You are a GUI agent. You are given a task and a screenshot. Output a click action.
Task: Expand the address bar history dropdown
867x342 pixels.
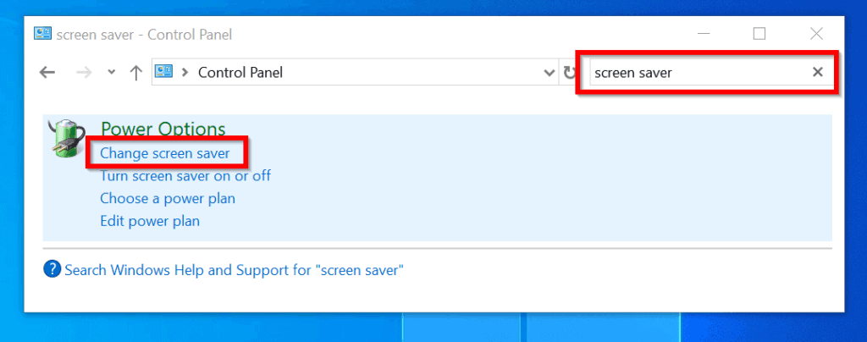pyautogui.click(x=549, y=72)
